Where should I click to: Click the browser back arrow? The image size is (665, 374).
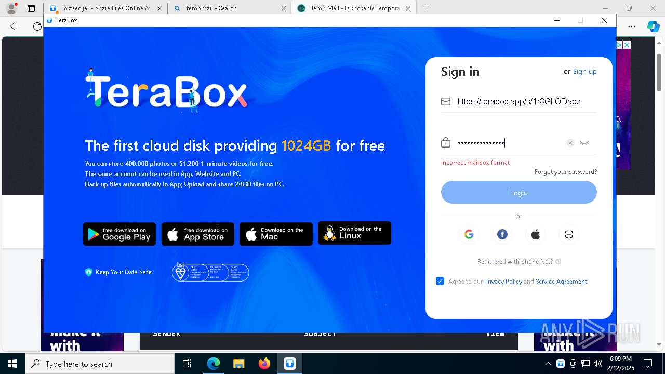tap(15, 26)
